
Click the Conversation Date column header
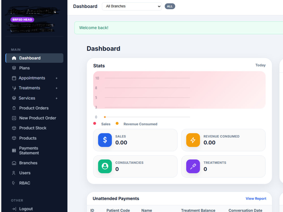[245, 210]
